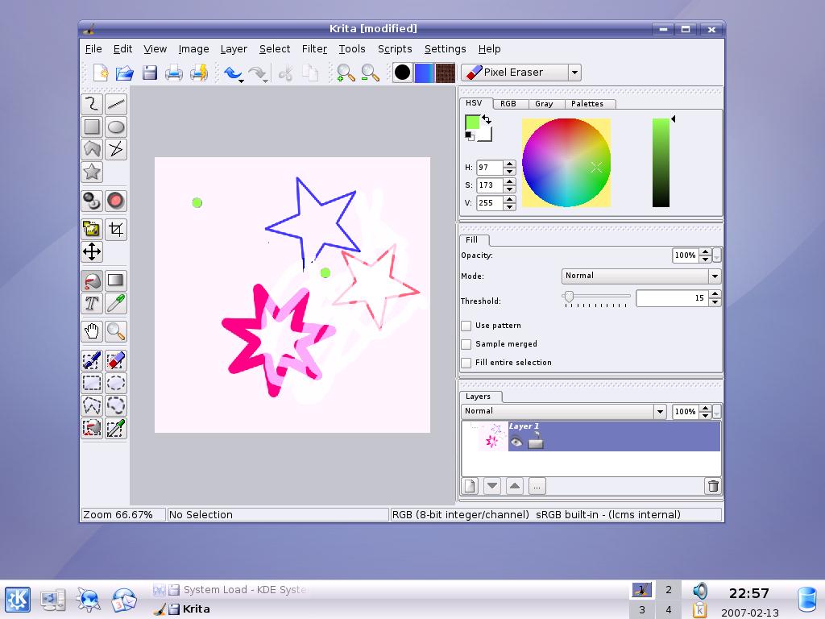Switch to desktop 2 in pager
This screenshot has height=619, width=825.
669,590
